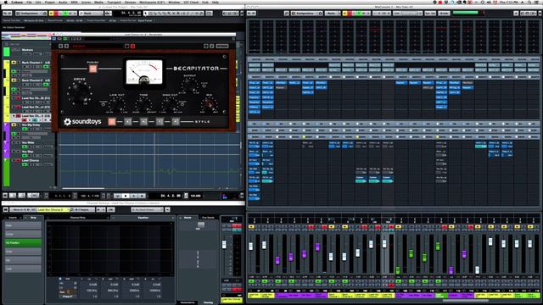Click the Stop button in the transport bar
The image size is (543, 305).
pos(126,196)
